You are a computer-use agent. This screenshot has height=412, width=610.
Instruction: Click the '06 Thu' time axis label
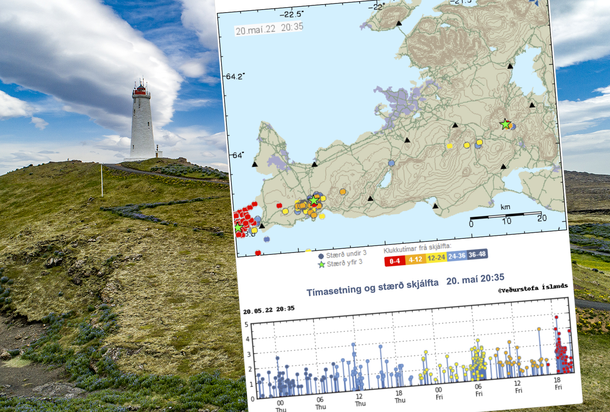(x=320, y=403)
